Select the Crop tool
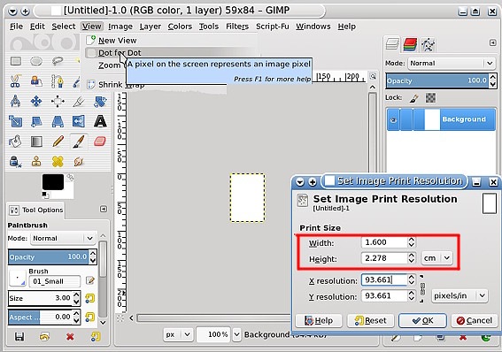 [79, 102]
